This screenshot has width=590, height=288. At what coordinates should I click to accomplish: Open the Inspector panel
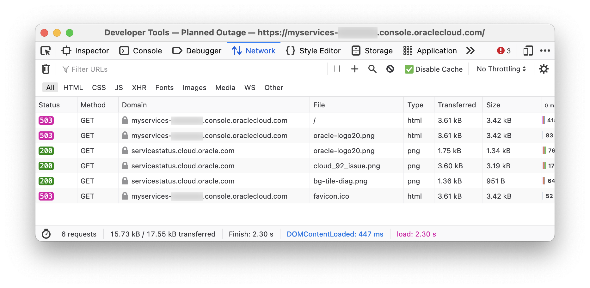(x=85, y=51)
